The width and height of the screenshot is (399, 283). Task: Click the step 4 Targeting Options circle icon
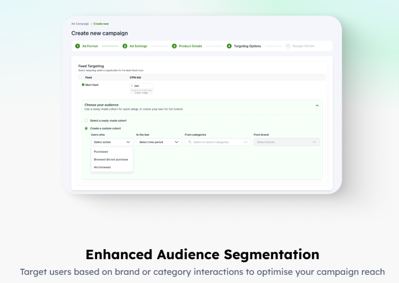229,46
